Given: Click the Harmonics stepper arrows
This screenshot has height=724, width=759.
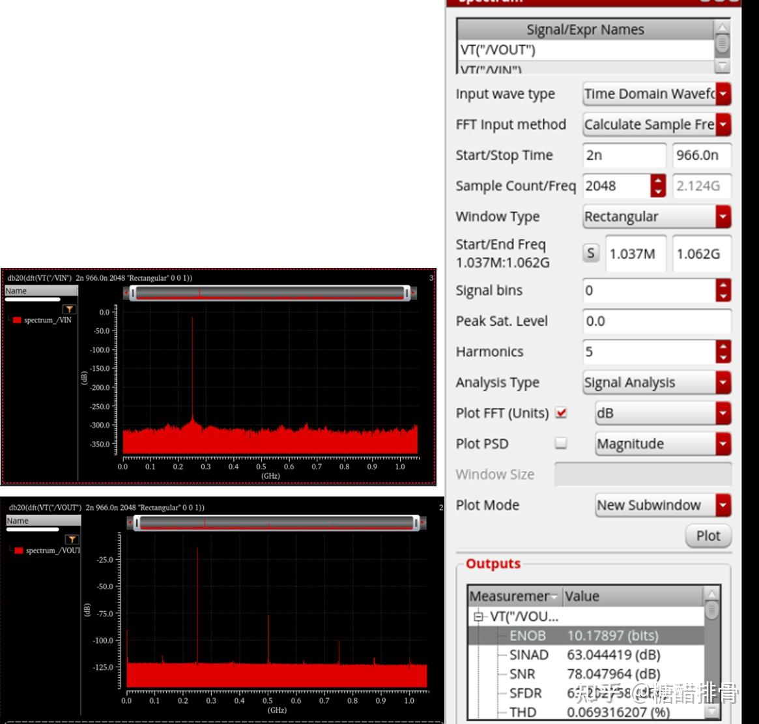Looking at the screenshot, I should coord(723,352).
